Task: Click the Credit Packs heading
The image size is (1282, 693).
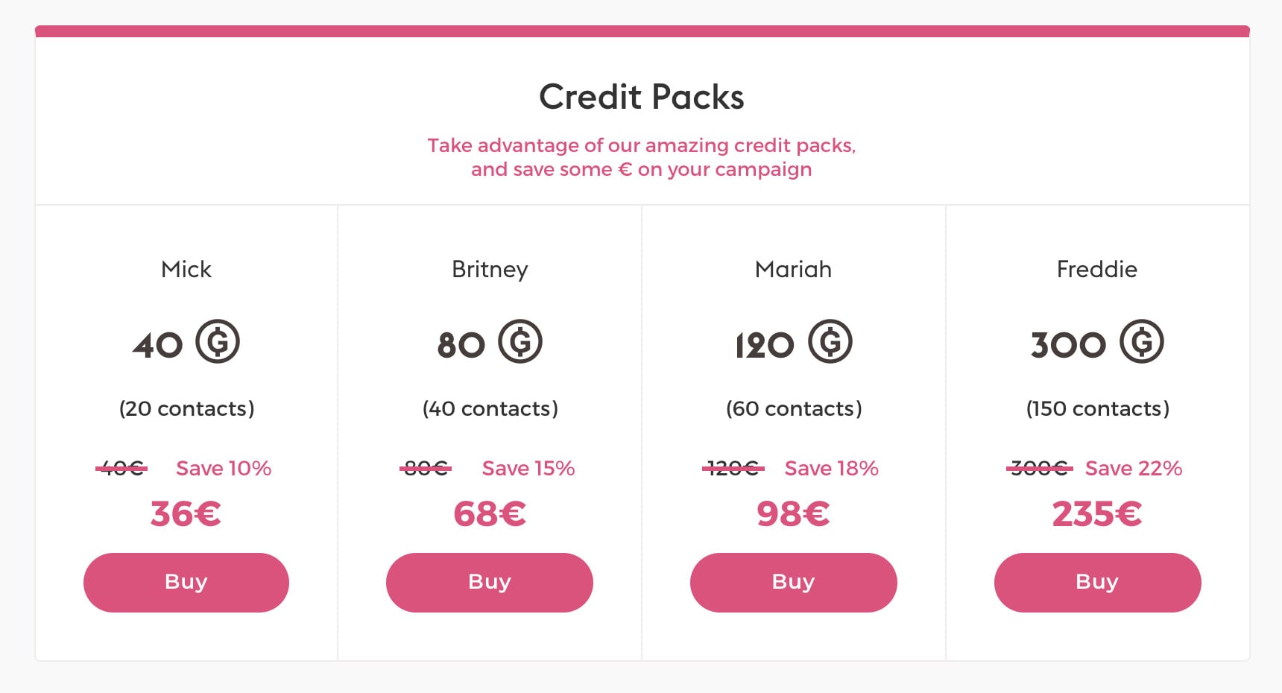Action: click(642, 97)
